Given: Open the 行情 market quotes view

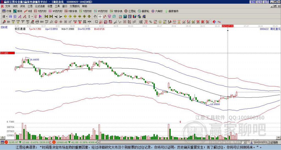Looking at the screenshot, I should (x=7, y=11).
